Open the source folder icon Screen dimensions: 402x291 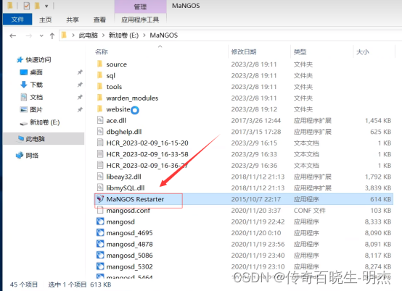pos(100,64)
